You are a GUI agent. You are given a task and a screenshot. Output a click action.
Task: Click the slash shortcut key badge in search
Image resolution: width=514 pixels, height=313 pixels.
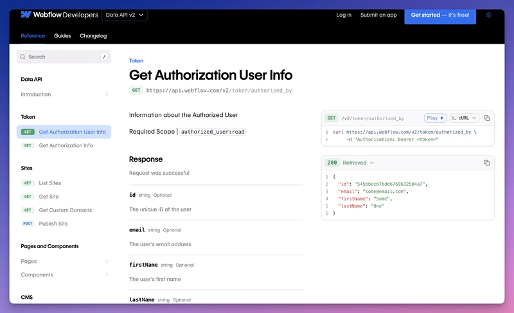click(104, 57)
